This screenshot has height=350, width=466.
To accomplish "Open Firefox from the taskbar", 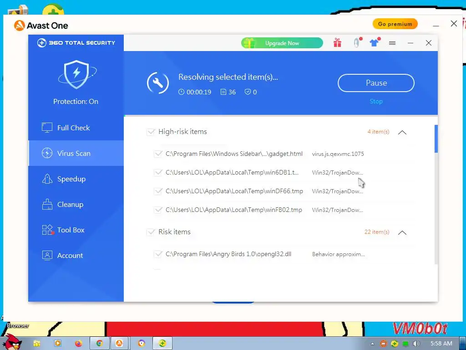I will click(78, 344).
